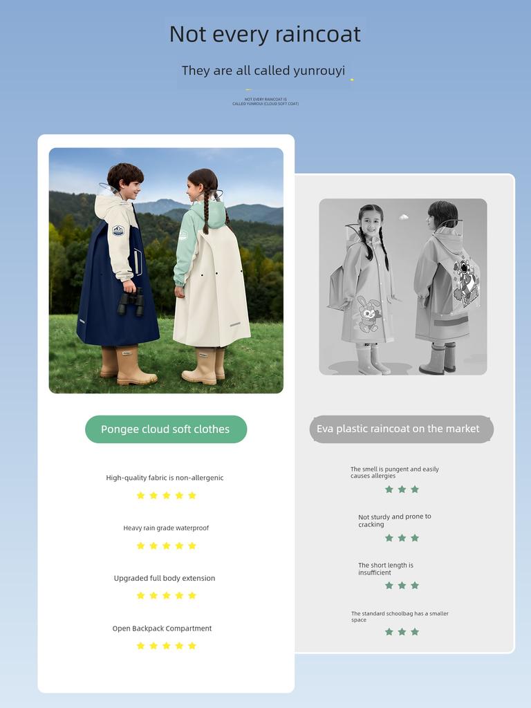Select 'Open Backpack Compartment' text

pos(162,628)
